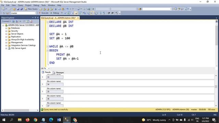
Task: Click the Execute query button
Action: pos(43,13)
